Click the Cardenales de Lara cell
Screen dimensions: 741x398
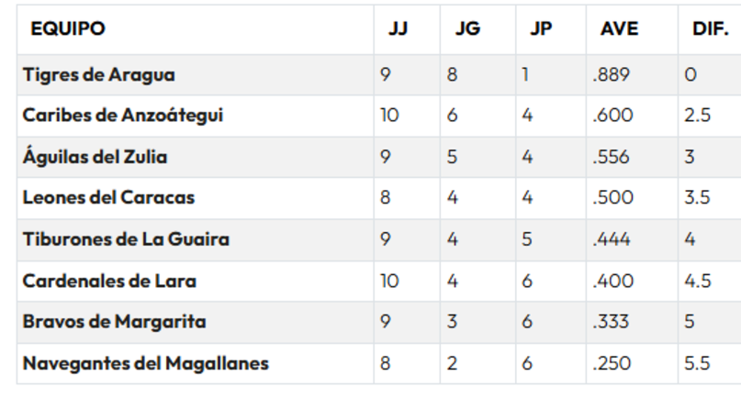point(109,281)
